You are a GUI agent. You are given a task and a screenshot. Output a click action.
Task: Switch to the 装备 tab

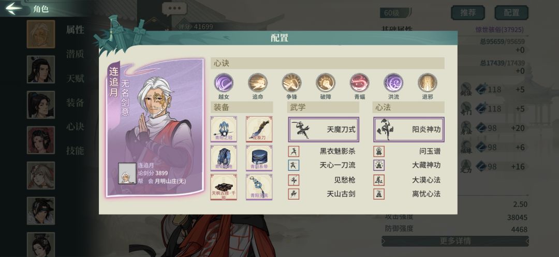click(x=75, y=103)
